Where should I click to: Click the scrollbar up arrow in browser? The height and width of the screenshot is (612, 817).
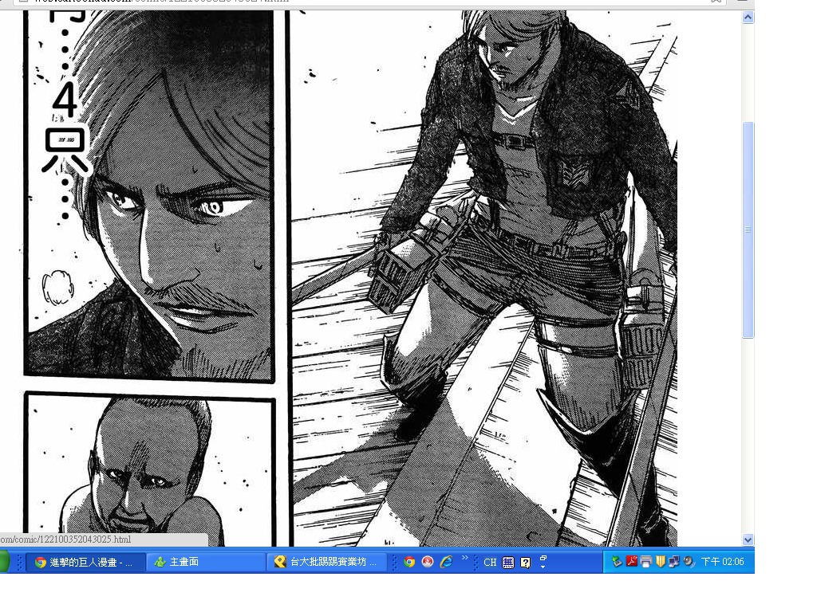pos(748,18)
